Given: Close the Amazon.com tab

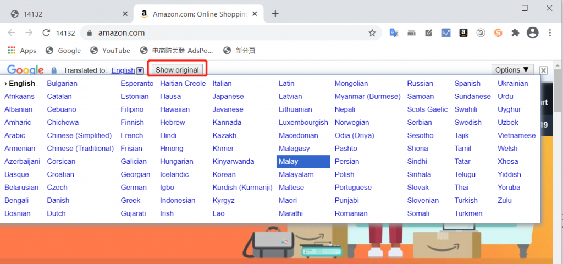Looking at the screenshot, I should 255,14.
